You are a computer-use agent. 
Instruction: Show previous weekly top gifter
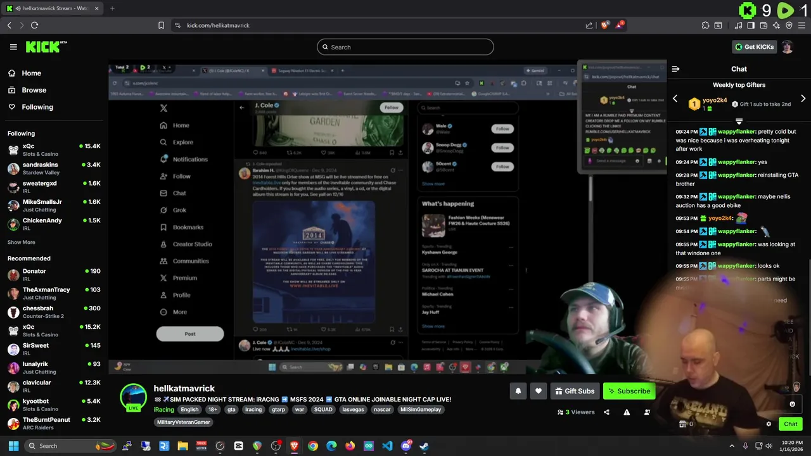(675, 99)
